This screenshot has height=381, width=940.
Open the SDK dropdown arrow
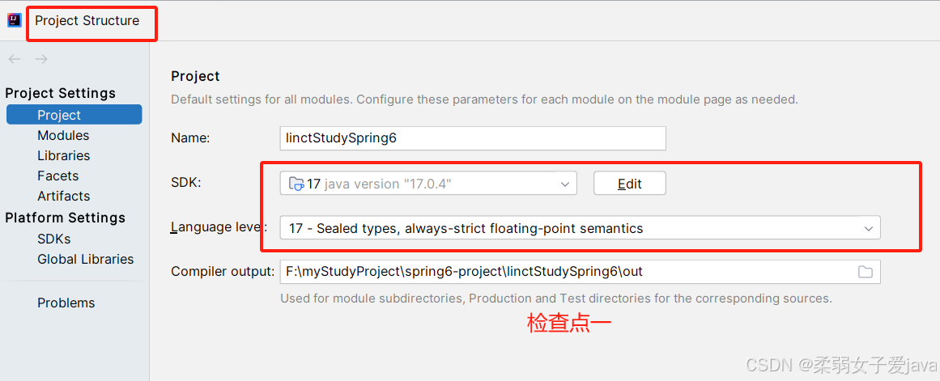pyautogui.click(x=564, y=184)
